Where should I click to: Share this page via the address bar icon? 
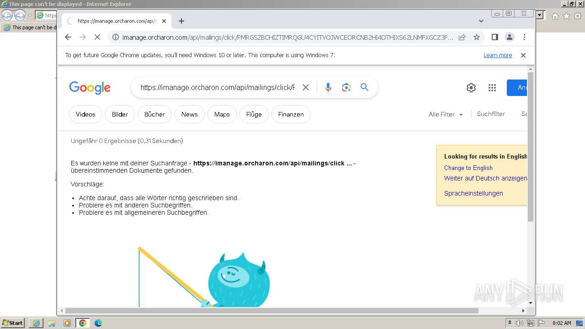tap(462, 37)
